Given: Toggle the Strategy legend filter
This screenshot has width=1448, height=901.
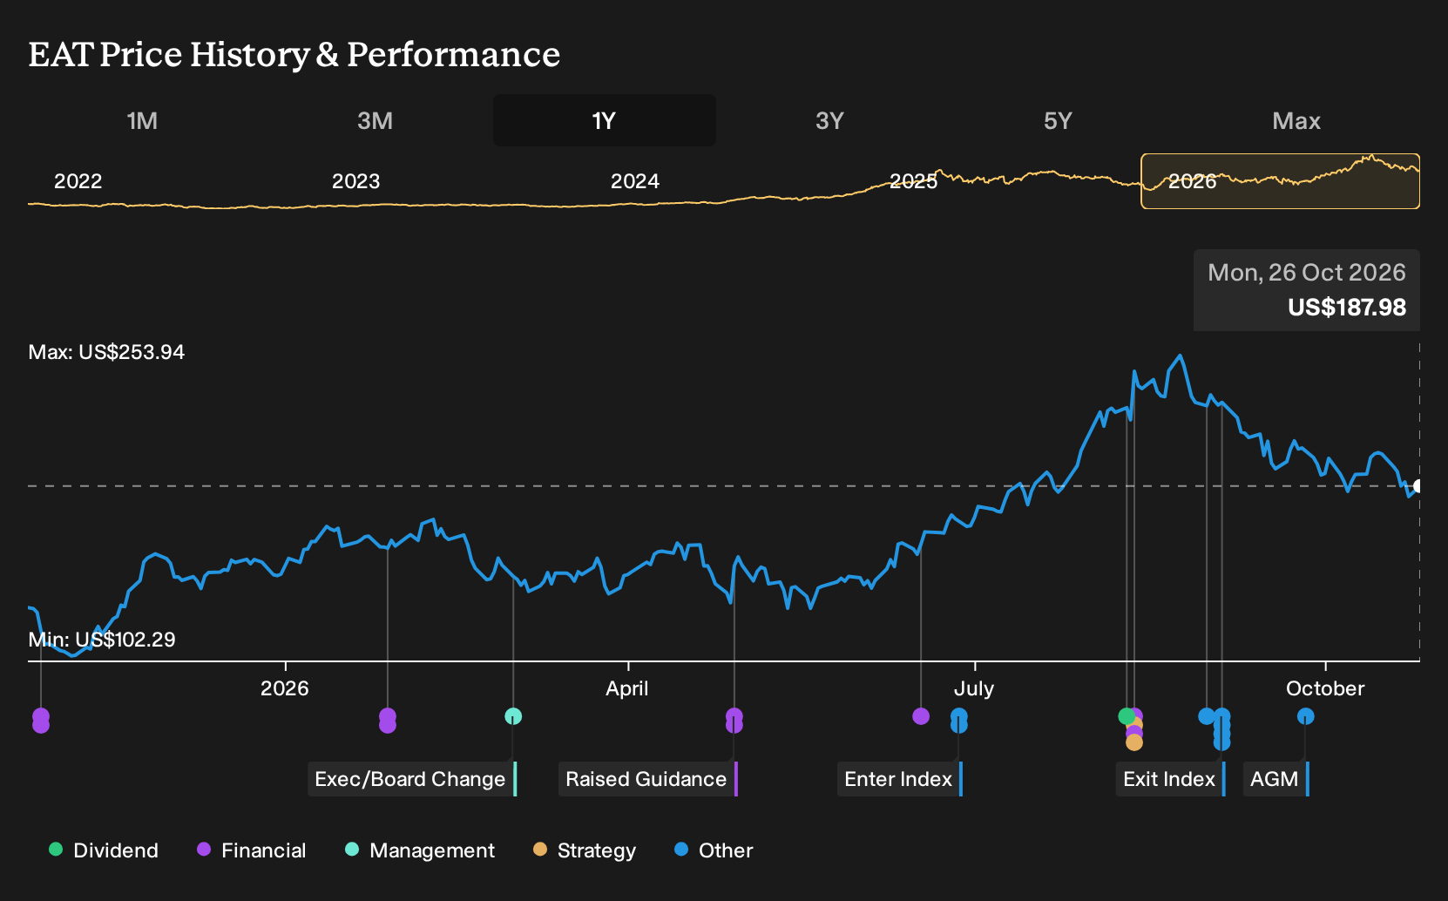Looking at the screenshot, I should click(585, 850).
